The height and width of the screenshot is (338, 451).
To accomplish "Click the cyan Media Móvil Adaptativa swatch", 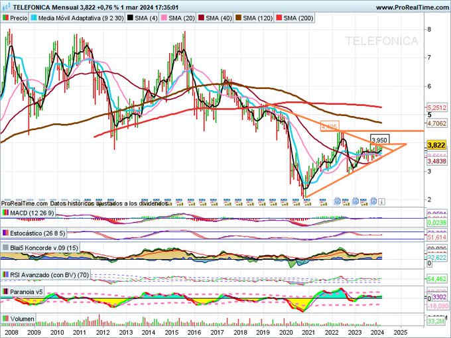I will pos(34,18).
